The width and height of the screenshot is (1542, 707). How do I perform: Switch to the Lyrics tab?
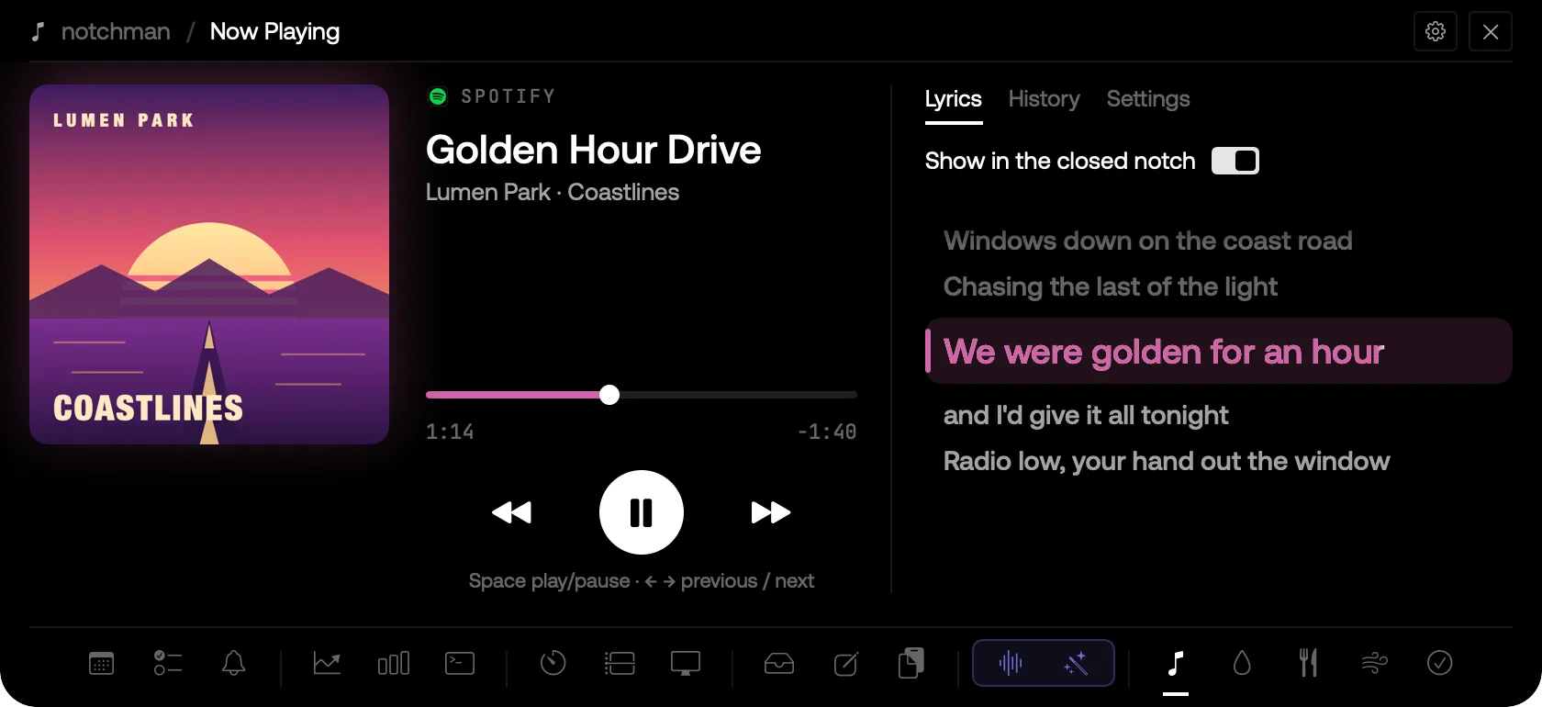[x=954, y=99]
